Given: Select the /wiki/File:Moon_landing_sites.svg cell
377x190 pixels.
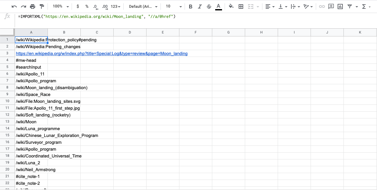Looking at the screenshot, I should click(x=31, y=102).
